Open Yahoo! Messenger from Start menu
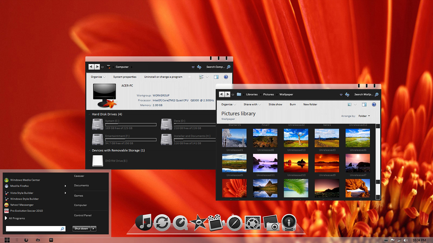The image size is (433, 243). click(19, 205)
